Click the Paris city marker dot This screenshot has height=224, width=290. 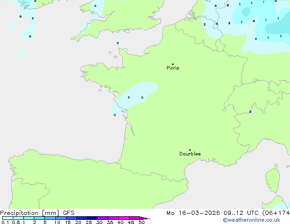173,64
